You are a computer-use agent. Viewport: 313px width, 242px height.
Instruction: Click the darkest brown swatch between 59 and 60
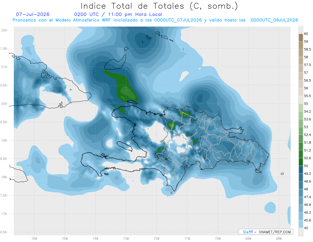click(301, 38)
